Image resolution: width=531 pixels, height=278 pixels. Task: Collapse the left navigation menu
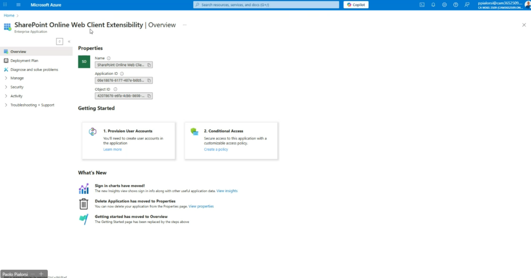point(69,41)
